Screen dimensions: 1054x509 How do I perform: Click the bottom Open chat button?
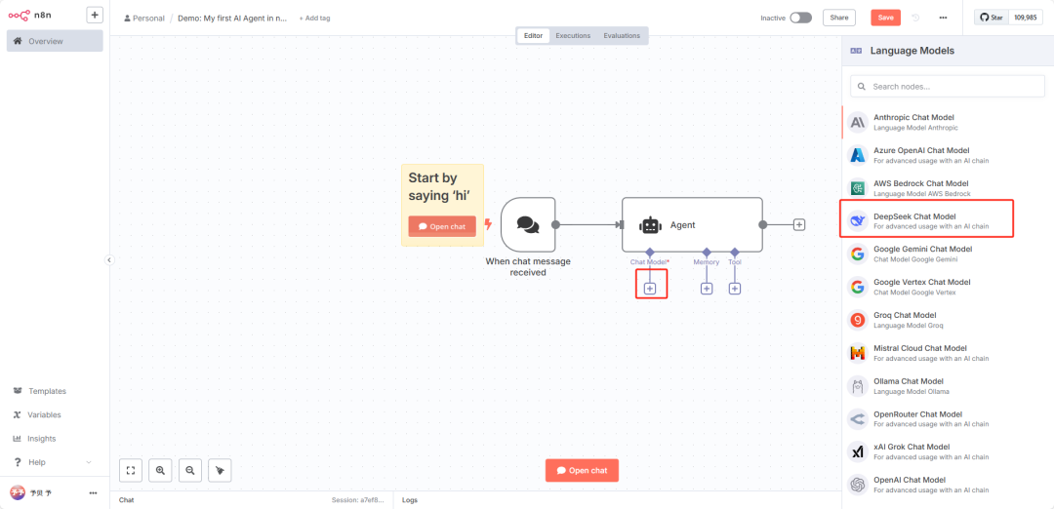tap(582, 471)
